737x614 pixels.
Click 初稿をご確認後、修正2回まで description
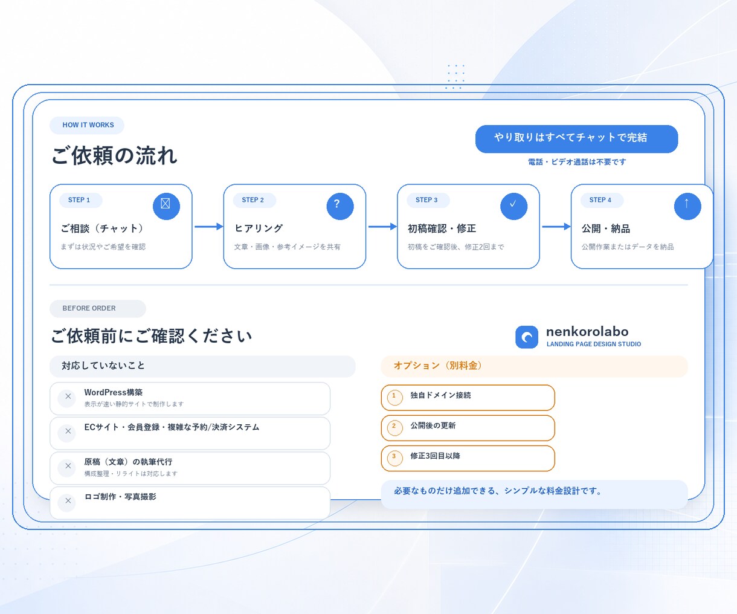pos(456,247)
